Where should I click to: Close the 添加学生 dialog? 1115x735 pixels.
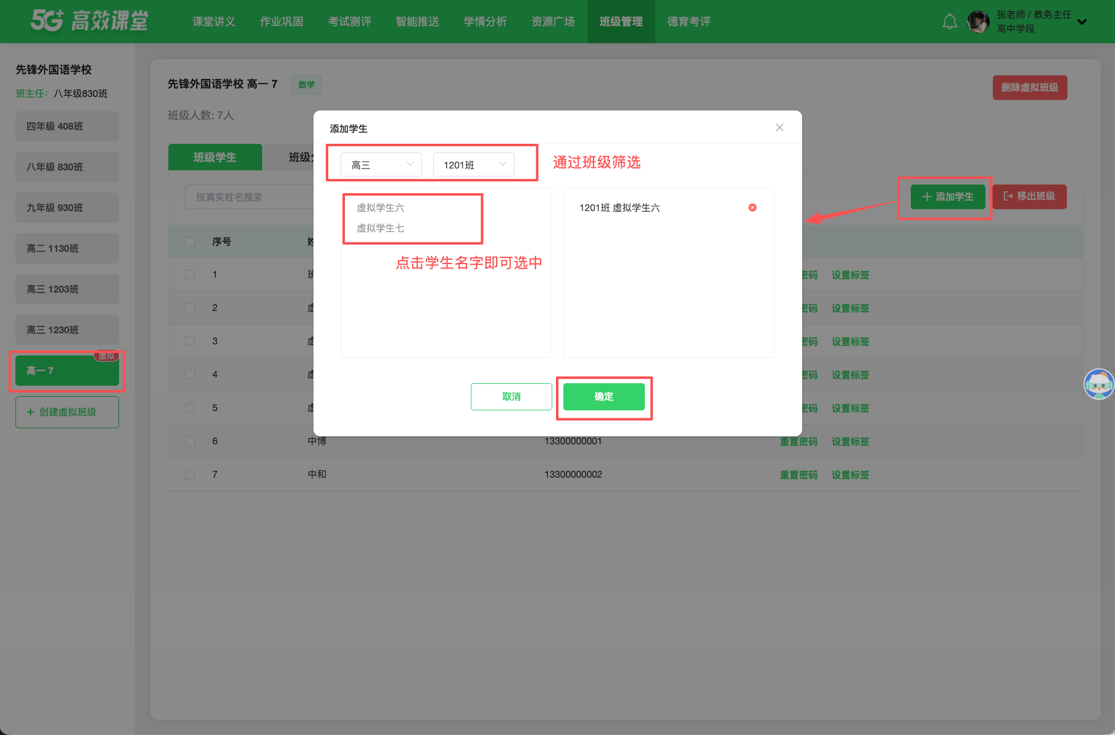779,128
